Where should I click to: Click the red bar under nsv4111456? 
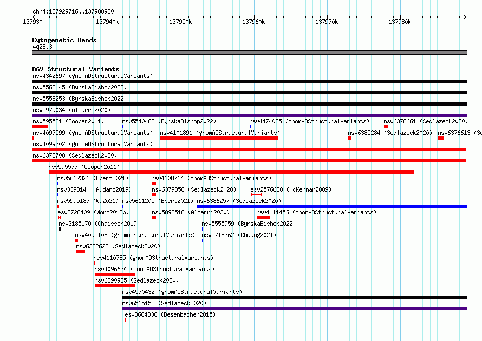pos(263,218)
